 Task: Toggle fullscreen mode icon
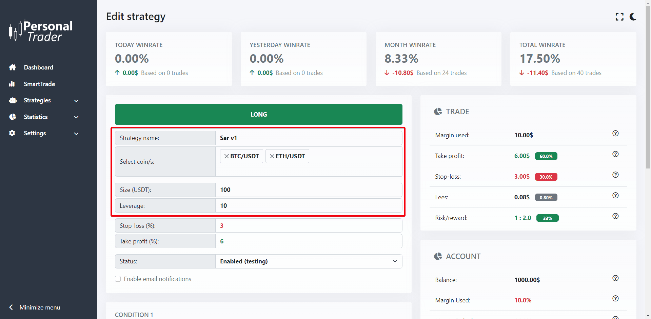pyautogui.click(x=619, y=17)
